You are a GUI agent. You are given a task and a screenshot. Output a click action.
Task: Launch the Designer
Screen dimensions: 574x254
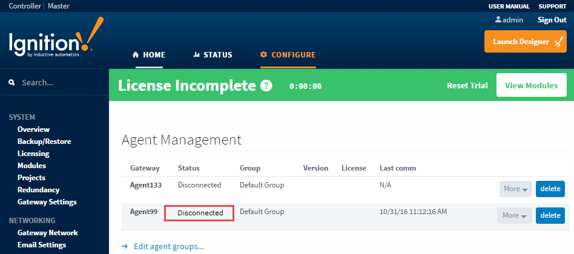[x=525, y=42]
